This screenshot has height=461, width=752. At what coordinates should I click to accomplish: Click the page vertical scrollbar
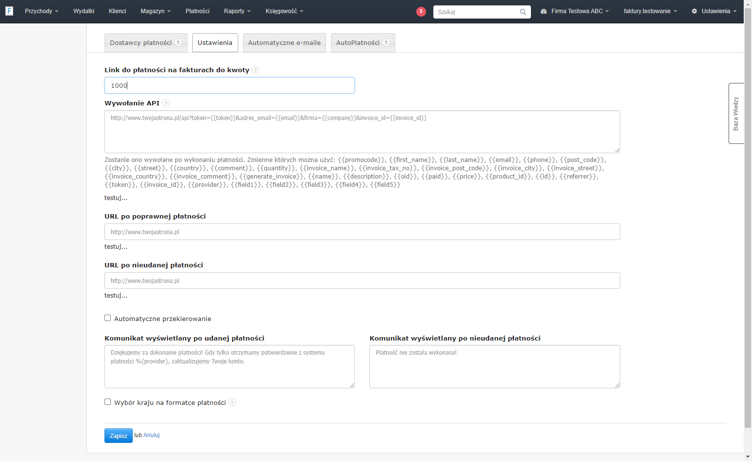click(748, 217)
